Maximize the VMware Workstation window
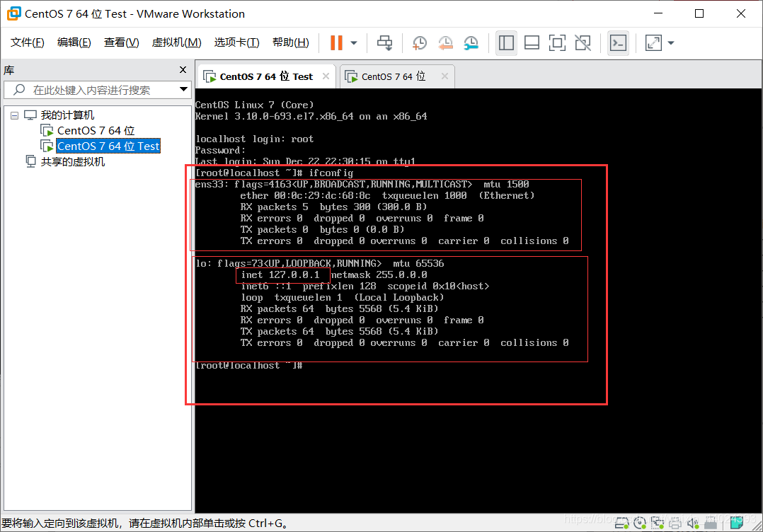Screen dimensions: 763x532 pyautogui.click(x=699, y=13)
